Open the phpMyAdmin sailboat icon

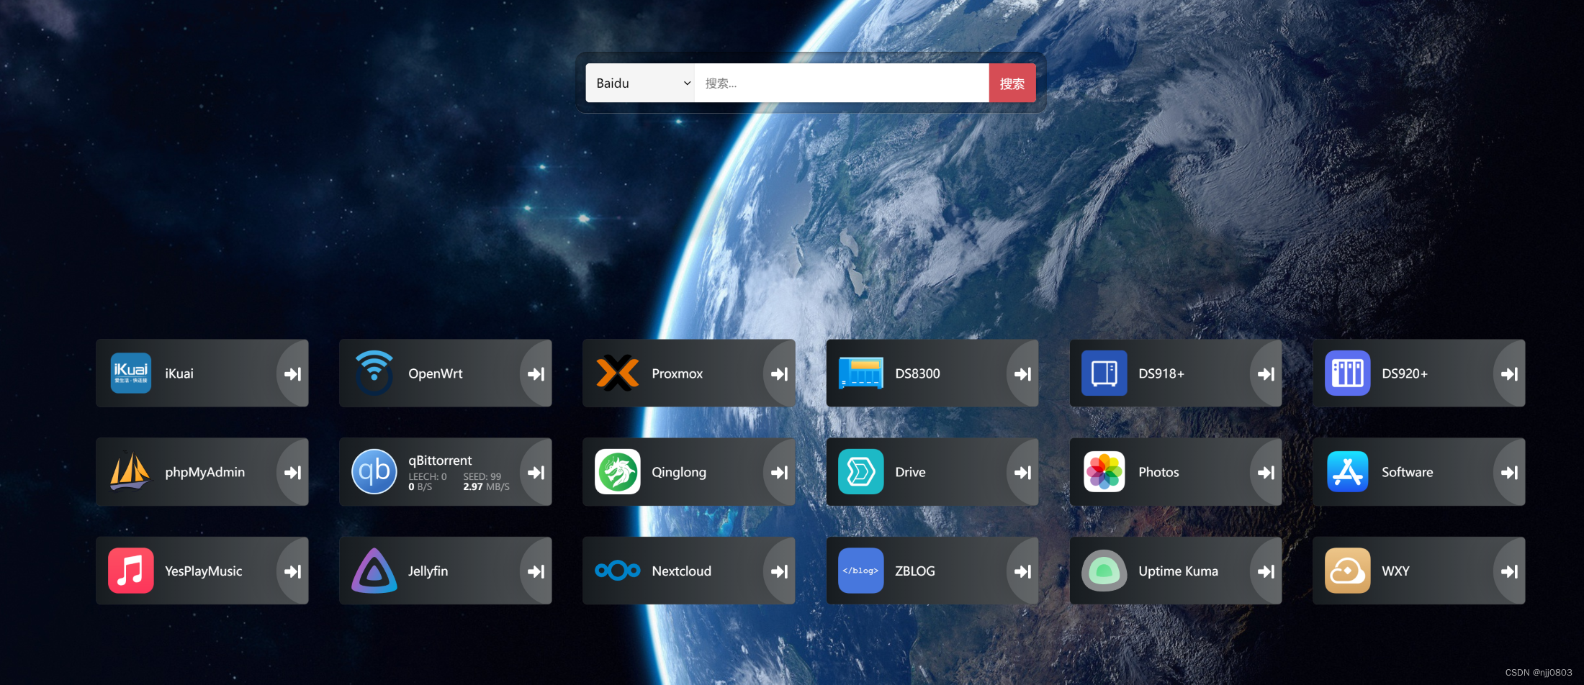pos(131,471)
